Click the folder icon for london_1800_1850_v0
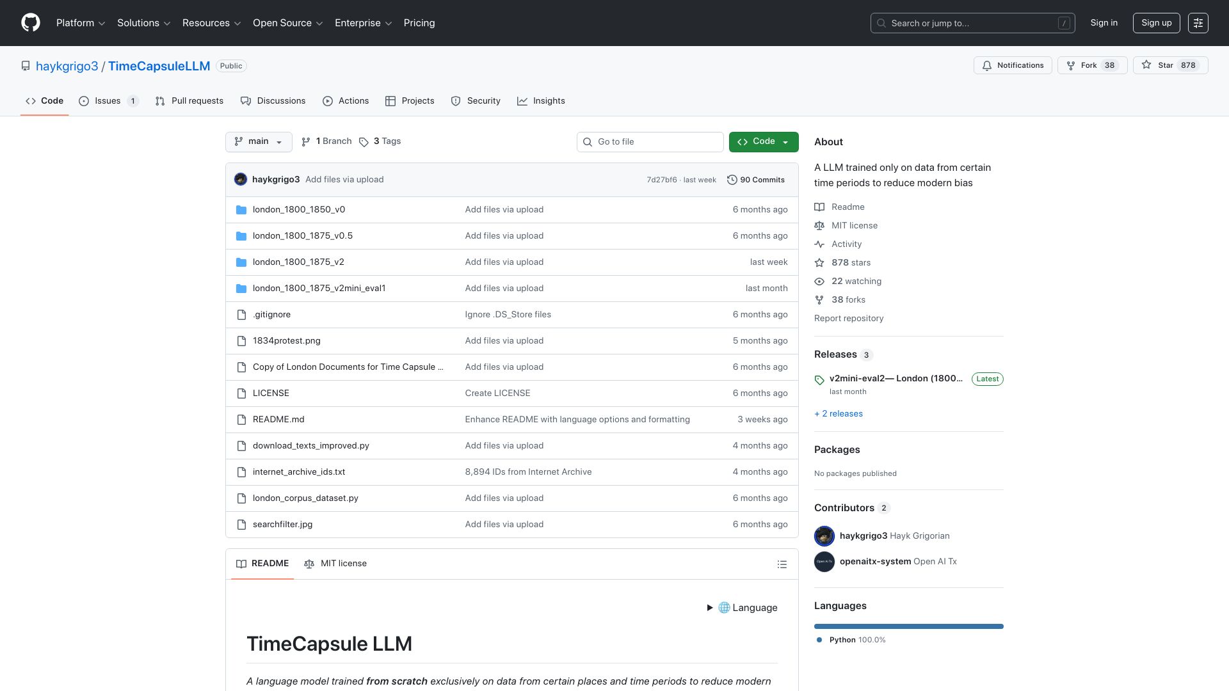This screenshot has width=1229, height=691. [241, 210]
